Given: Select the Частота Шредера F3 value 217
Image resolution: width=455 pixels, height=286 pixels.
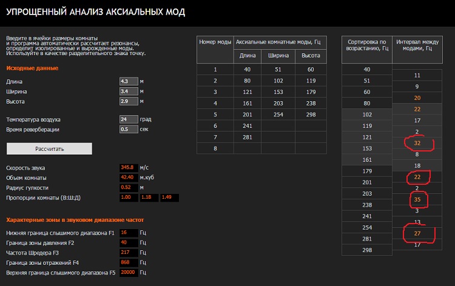Looking at the screenshot, I should click(x=129, y=252).
